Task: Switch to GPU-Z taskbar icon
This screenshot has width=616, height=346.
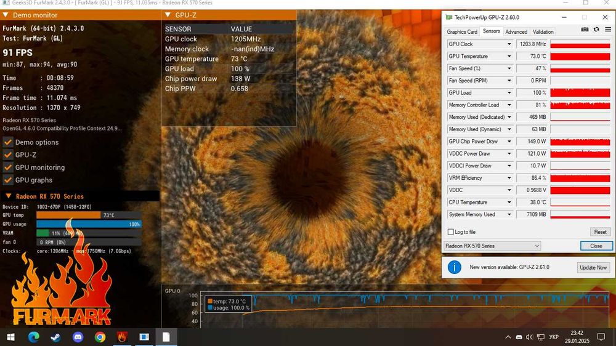Action: (144, 337)
